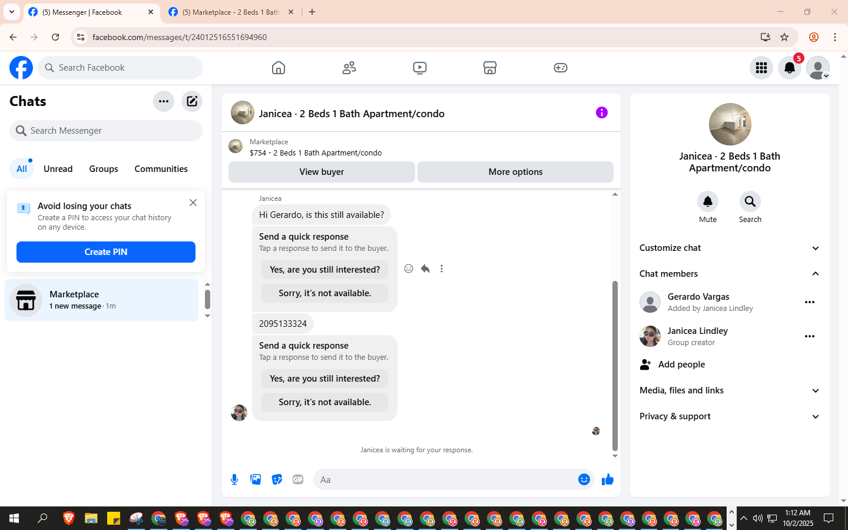Open the Marketplace chat row
This screenshot has height=530, width=848.
coord(102,300)
